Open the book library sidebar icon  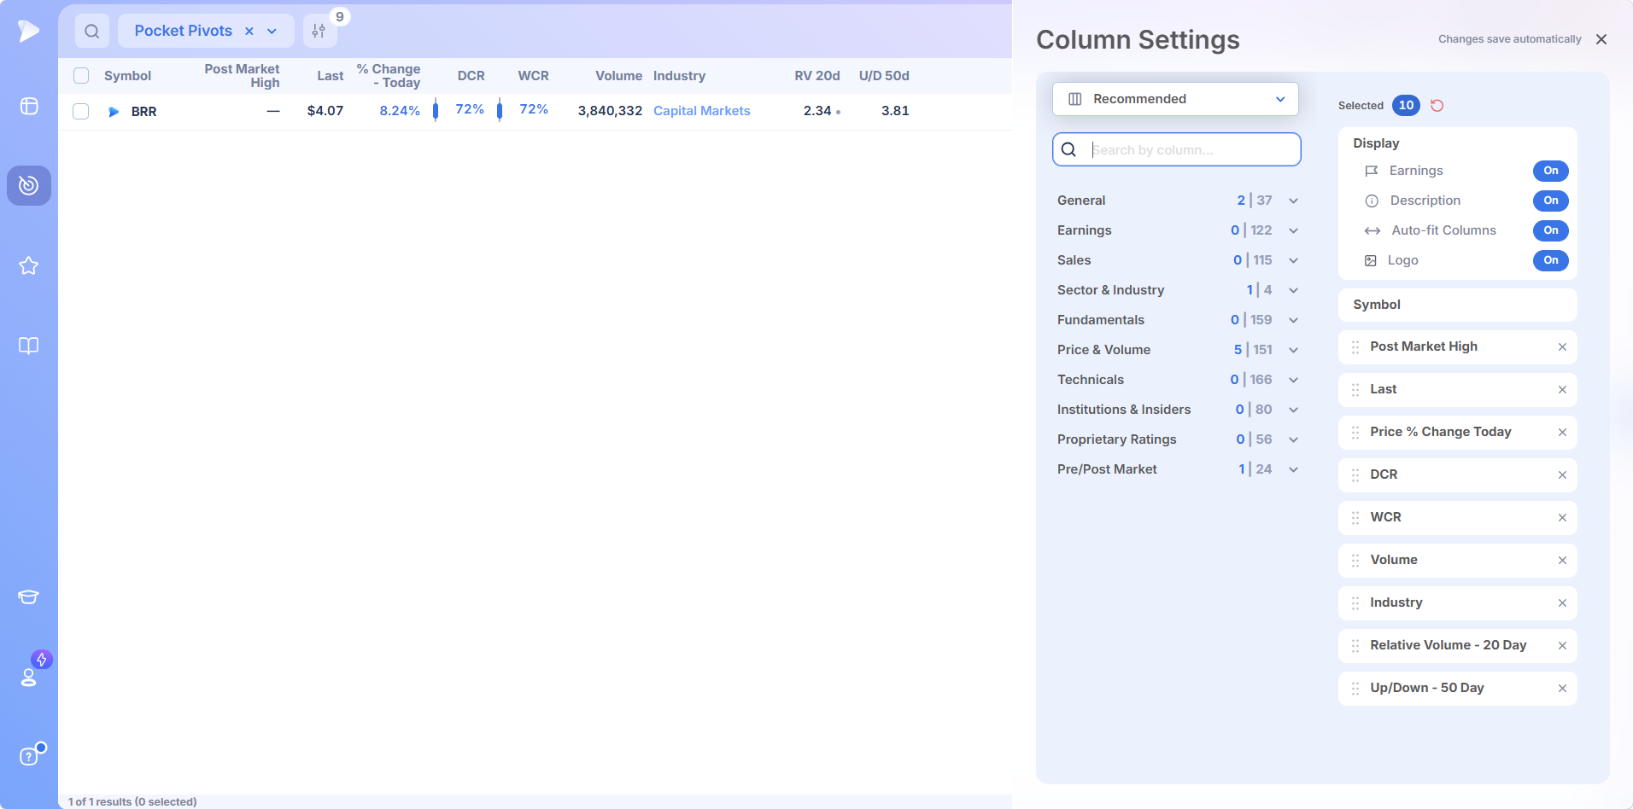click(29, 346)
